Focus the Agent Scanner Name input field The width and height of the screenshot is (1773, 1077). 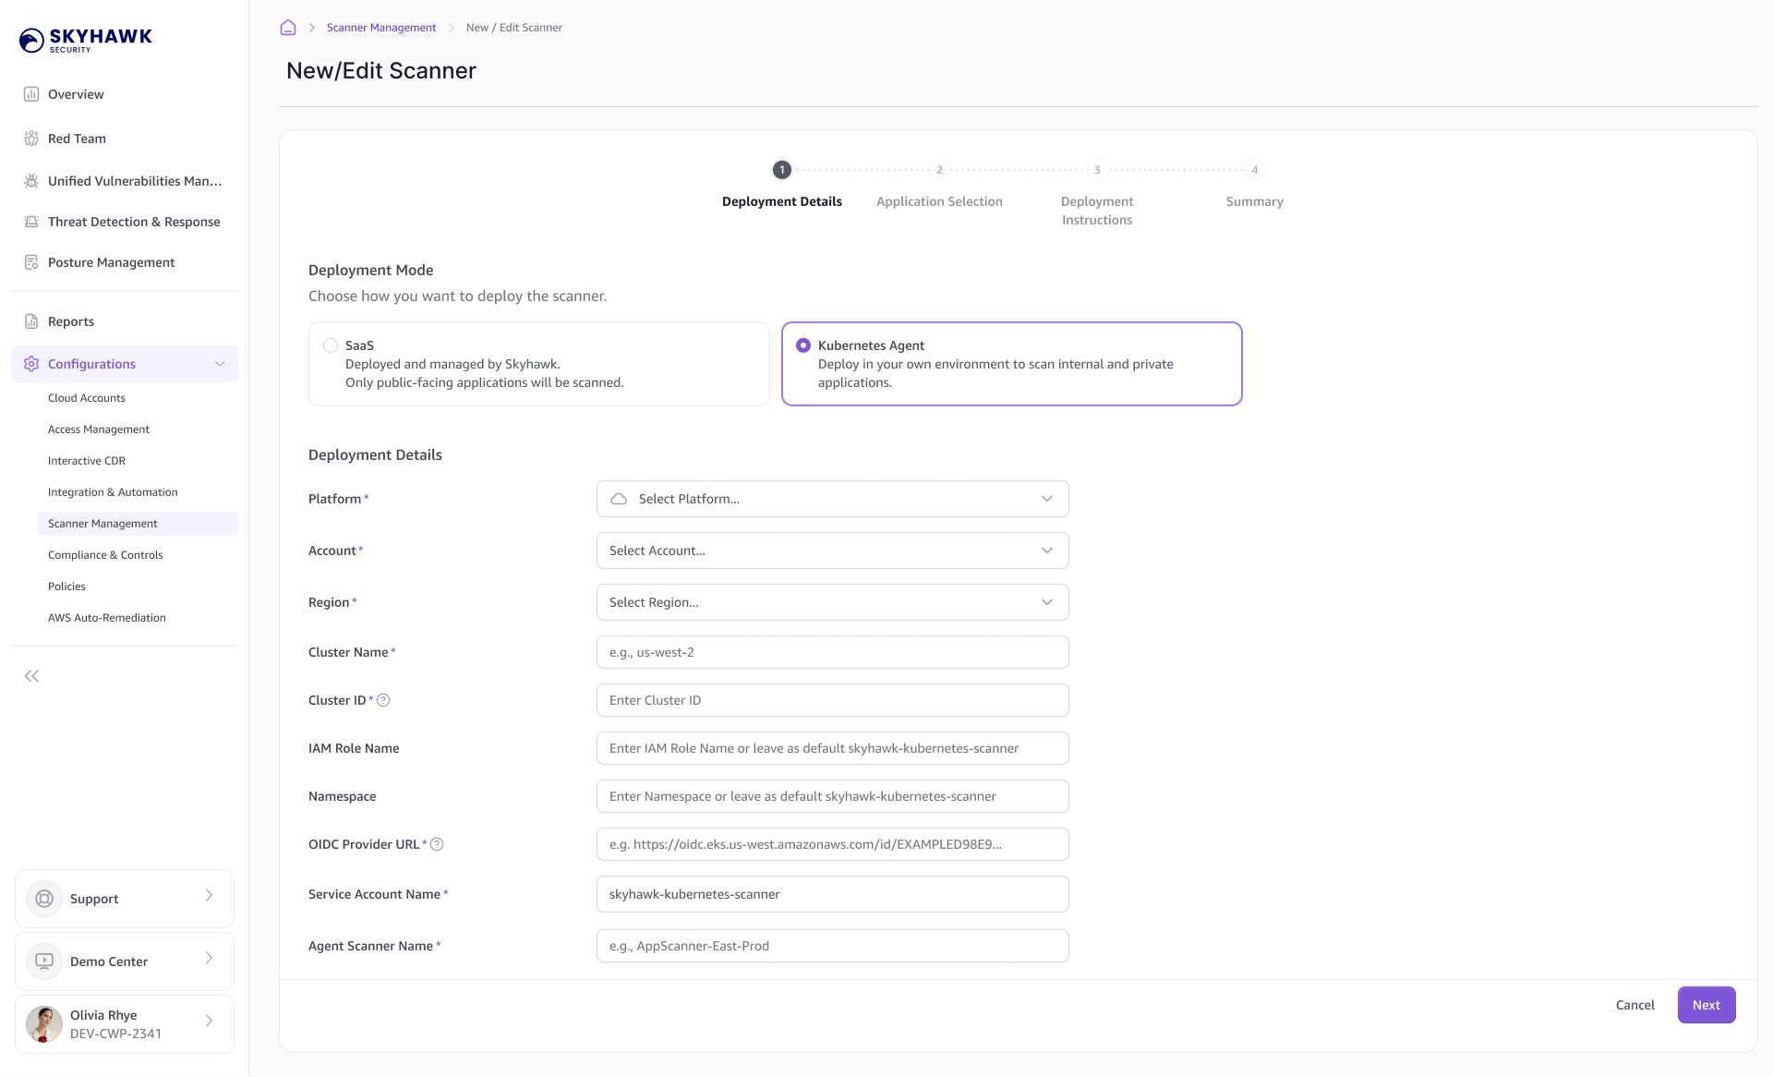833,946
